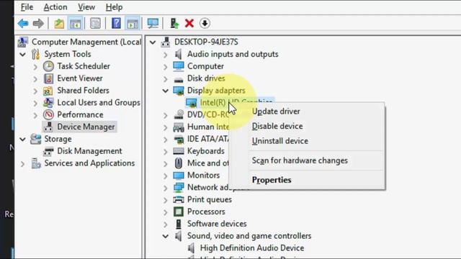Click the Monitors device icon
Viewport: 461px width, 259px height.
click(x=179, y=176)
